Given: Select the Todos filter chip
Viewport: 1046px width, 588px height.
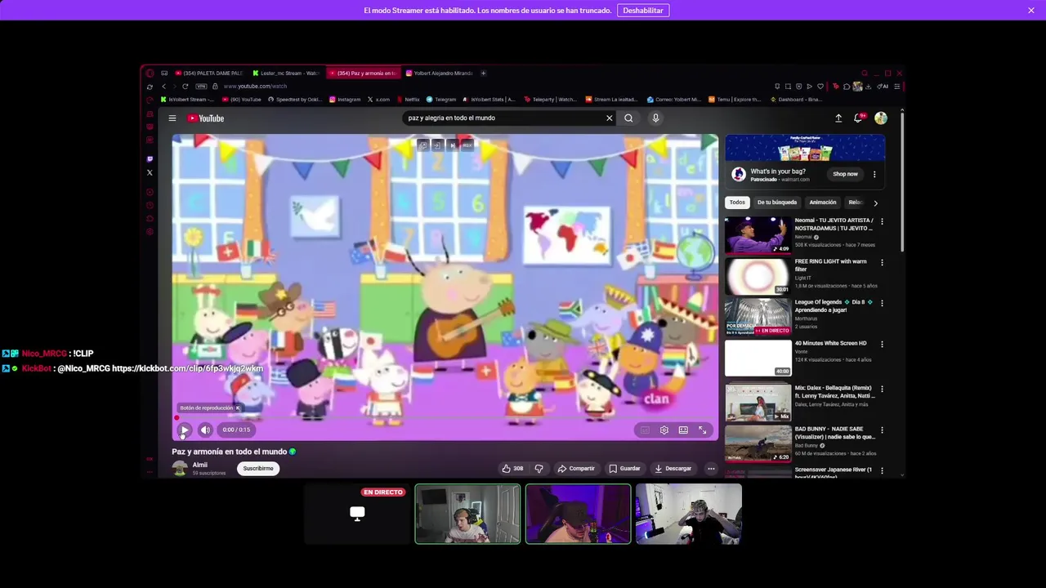Looking at the screenshot, I should 737,203.
